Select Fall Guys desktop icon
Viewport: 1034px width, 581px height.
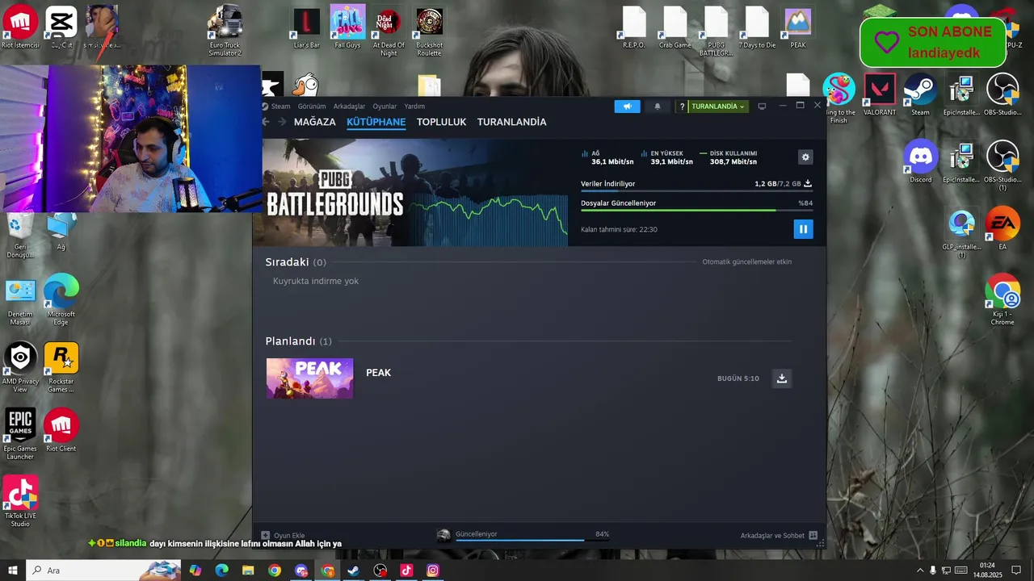click(x=347, y=28)
